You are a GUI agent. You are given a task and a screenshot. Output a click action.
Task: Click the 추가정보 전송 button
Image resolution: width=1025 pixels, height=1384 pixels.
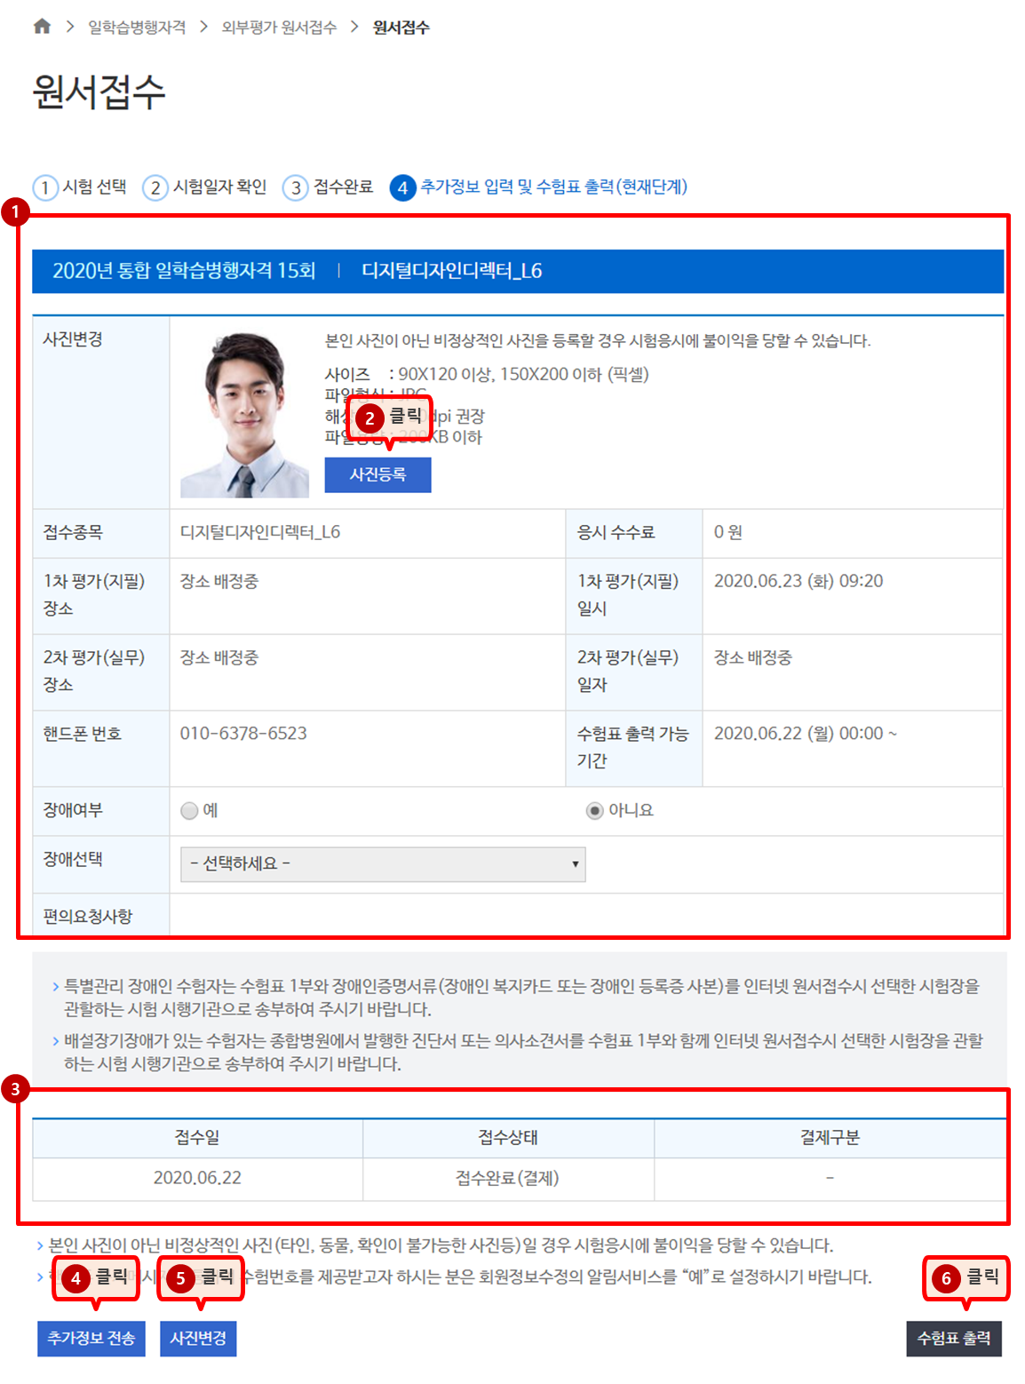[x=91, y=1338]
